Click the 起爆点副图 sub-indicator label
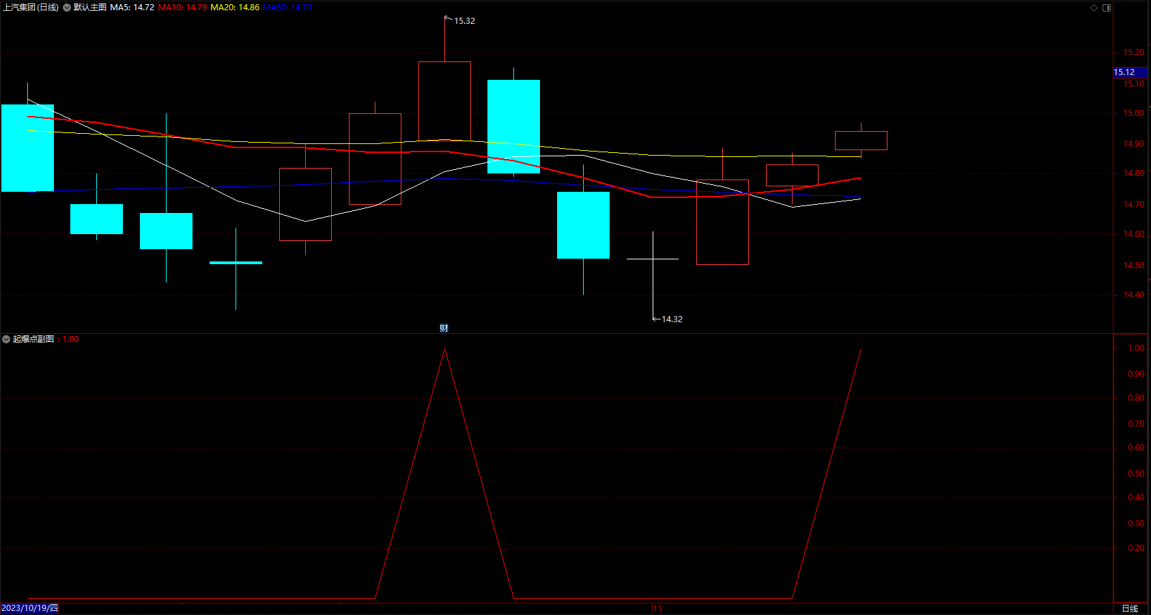This screenshot has width=1151, height=615. coord(33,339)
